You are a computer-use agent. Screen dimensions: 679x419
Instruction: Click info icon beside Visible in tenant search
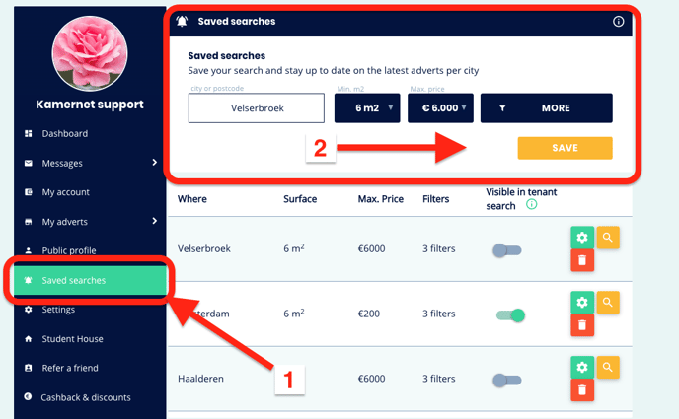(x=531, y=204)
